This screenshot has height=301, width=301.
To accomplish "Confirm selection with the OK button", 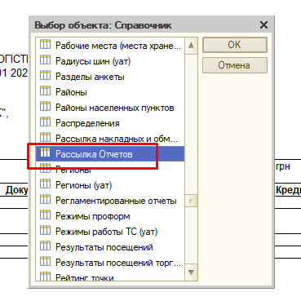I will (x=235, y=45).
